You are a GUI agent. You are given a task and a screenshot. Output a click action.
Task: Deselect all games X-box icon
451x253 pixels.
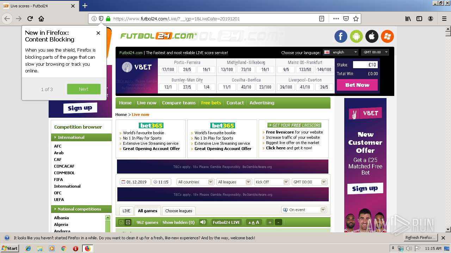(128, 222)
